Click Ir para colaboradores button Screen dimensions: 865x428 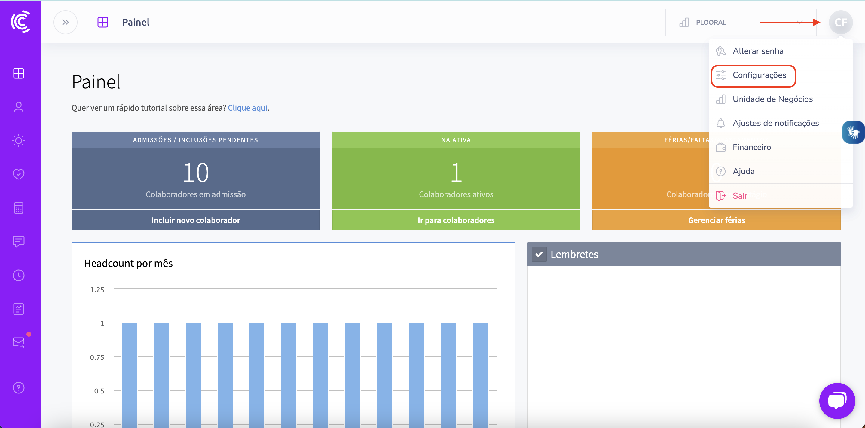click(456, 220)
